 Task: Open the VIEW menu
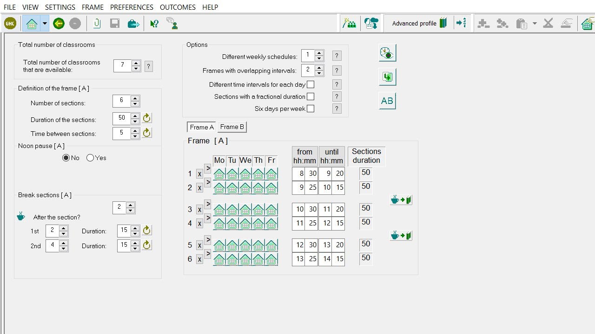(x=31, y=7)
